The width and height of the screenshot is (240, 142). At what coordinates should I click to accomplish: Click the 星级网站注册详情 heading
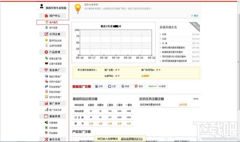pyautogui.click(x=85, y=99)
